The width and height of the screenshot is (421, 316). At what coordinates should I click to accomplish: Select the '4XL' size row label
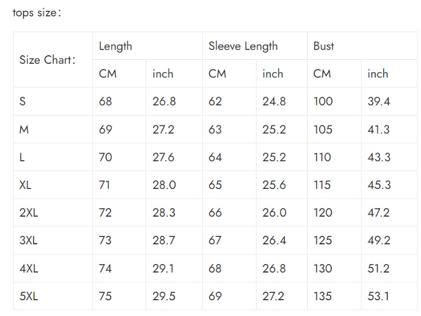click(x=29, y=269)
